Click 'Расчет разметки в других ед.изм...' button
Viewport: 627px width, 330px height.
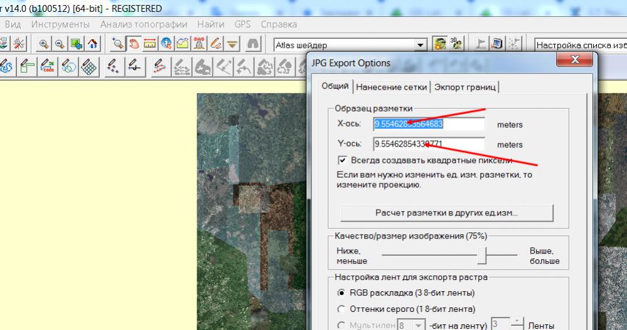click(x=446, y=213)
